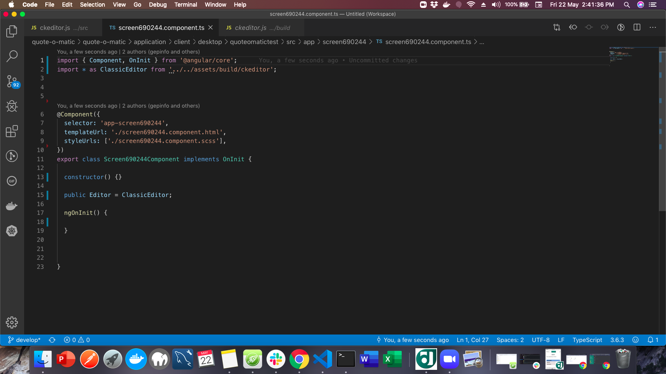Change end of line sequence LF
Viewport: 666px width, 374px height.
pos(561,340)
